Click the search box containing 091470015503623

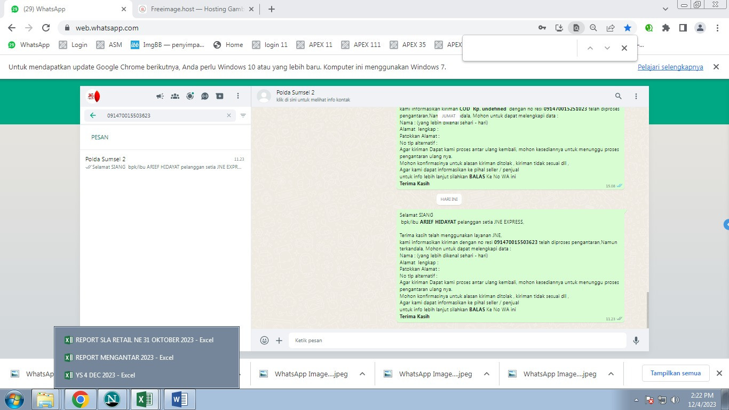point(160,115)
